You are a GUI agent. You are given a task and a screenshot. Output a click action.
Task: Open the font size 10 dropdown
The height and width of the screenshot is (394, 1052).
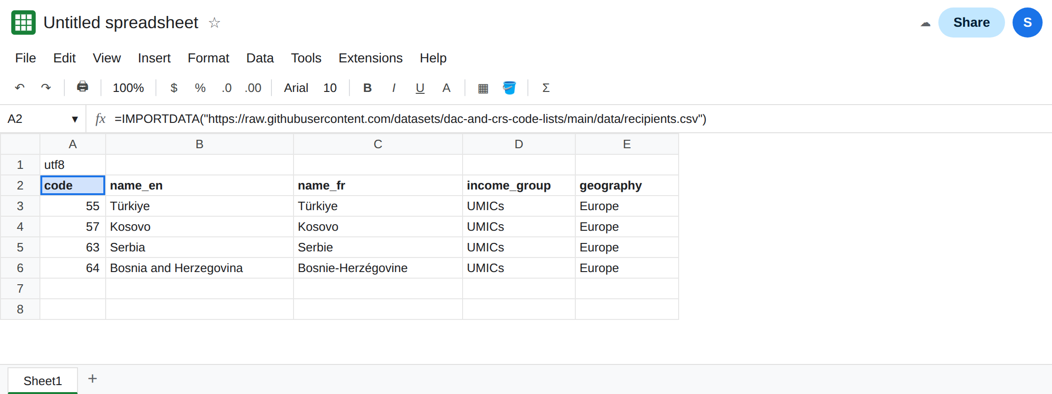tap(330, 88)
